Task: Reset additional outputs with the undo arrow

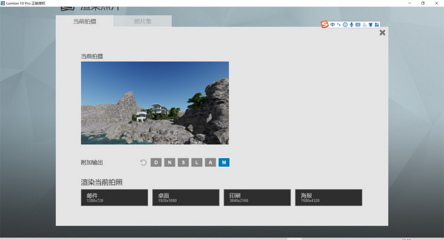Action: 143,162
